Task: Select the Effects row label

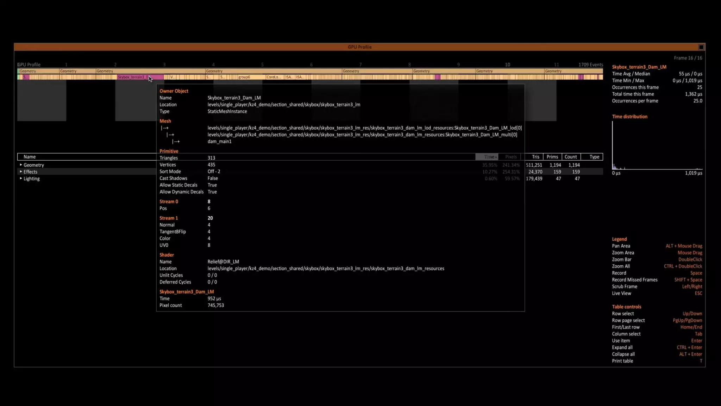Action: pyautogui.click(x=30, y=172)
